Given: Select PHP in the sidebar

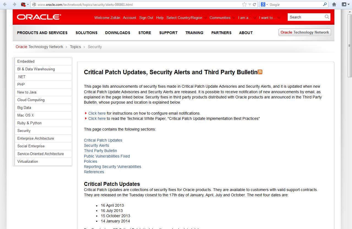Looking at the screenshot, I should 42,84.
